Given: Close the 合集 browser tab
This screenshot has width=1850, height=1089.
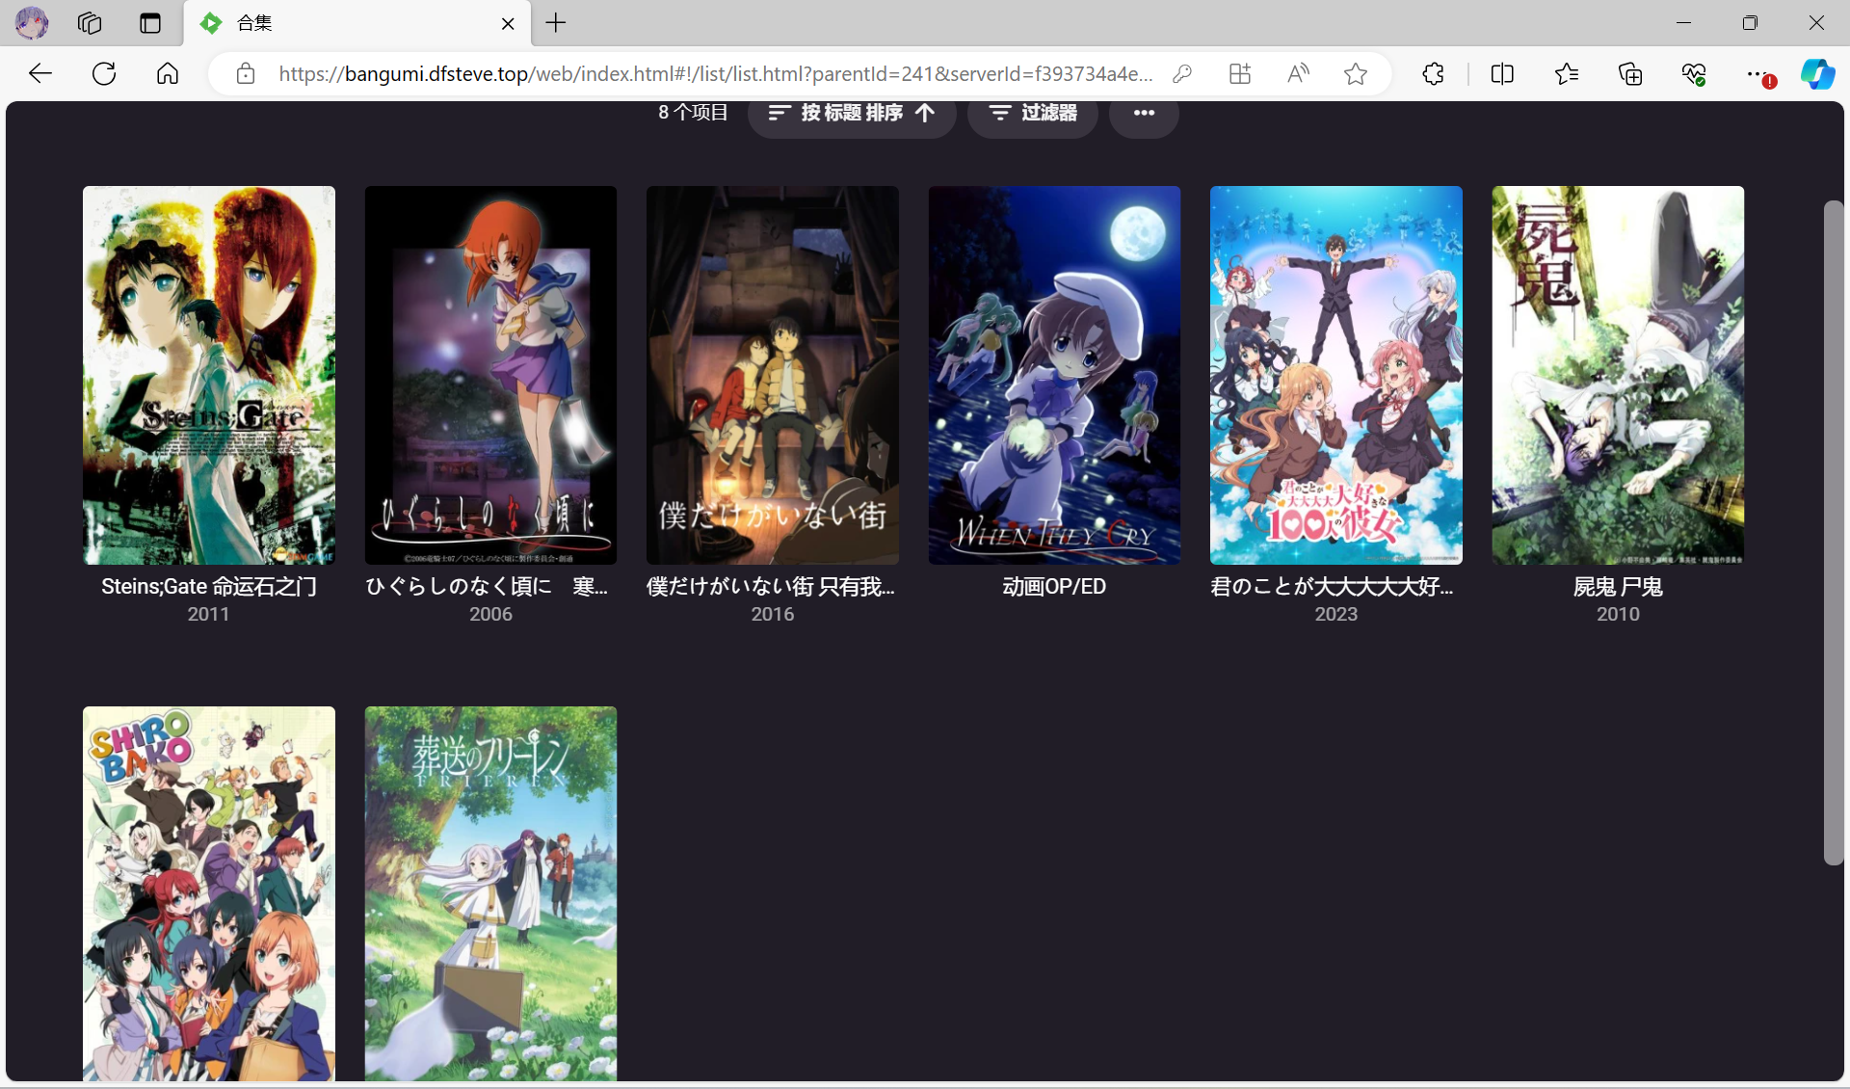Looking at the screenshot, I should pyautogui.click(x=508, y=24).
